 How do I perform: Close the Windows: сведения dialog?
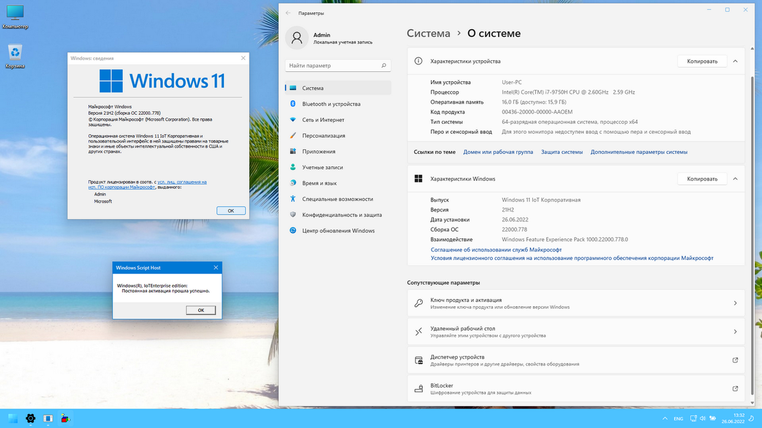[243, 58]
